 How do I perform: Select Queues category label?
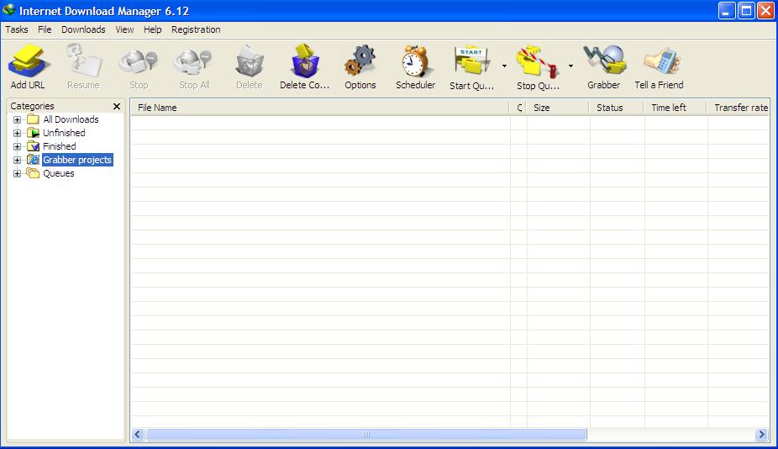[59, 173]
